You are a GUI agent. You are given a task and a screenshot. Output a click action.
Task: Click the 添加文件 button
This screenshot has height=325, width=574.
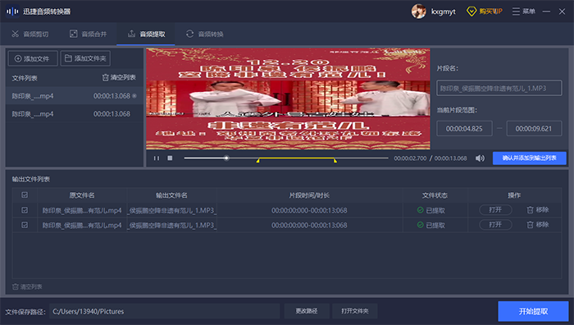tap(33, 58)
